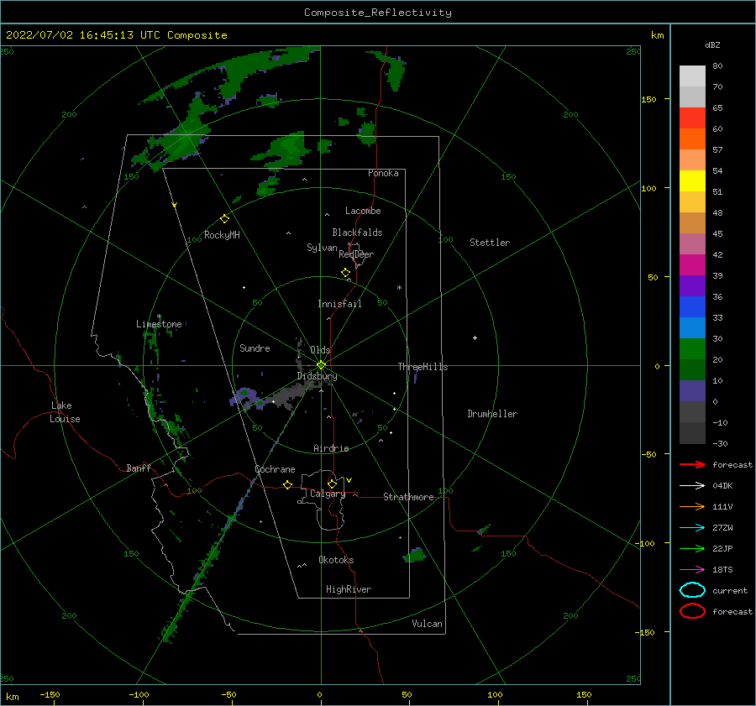Viewport: 756px width, 706px height.
Task: Click the Vulcan city label
Action: click(x=428, y=624)
